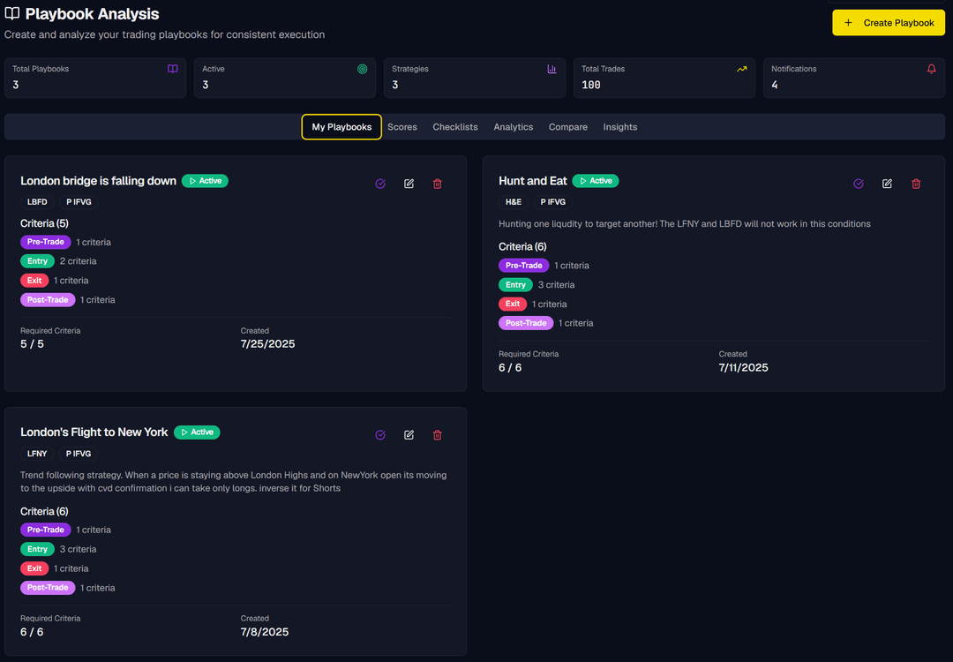Click Exit badge in Hunt and Eat card
The image size is (953, 662).
click(x=513, y=304)
